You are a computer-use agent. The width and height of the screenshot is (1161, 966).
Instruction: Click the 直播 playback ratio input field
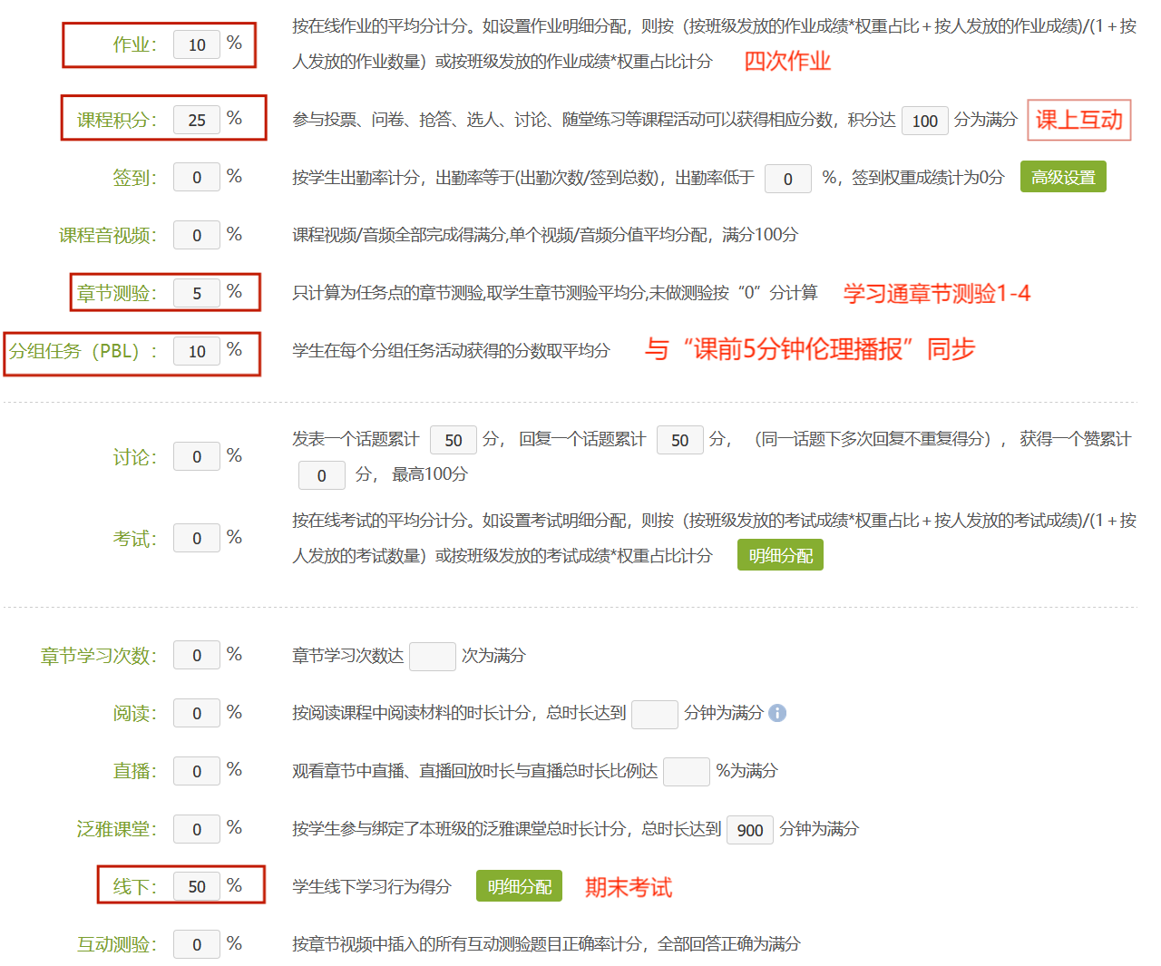[687, 772]
